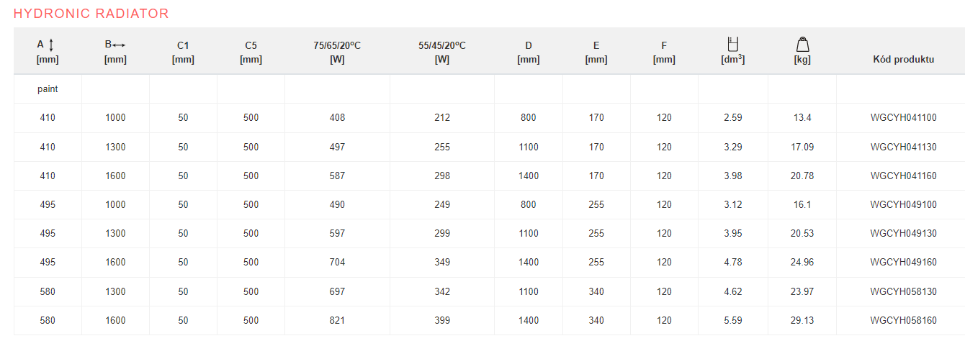Viewport: 965px width, 341px height.
Task: Click the HYDRONIC RADIATOR heading
Action: click(91, 14)
